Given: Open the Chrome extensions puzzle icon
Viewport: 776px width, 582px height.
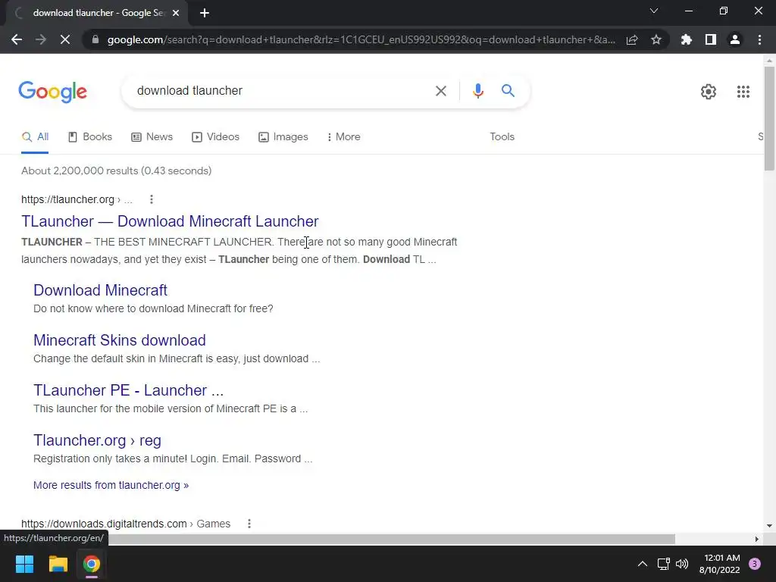Looking at the screenshot, I should click(x=687, y=39).
